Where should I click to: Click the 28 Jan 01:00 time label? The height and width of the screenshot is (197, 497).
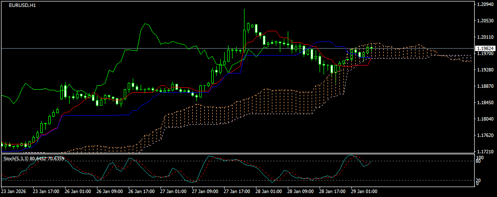[269, 192]
